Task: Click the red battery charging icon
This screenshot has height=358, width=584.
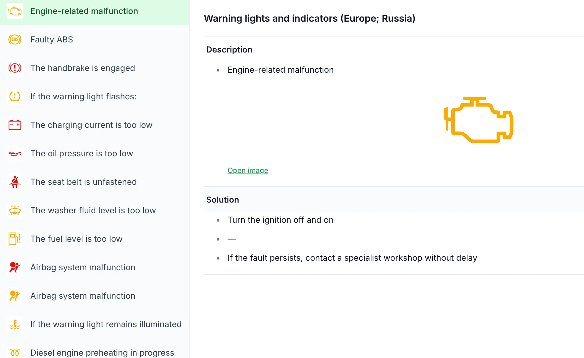Action: tap(15, 125)
